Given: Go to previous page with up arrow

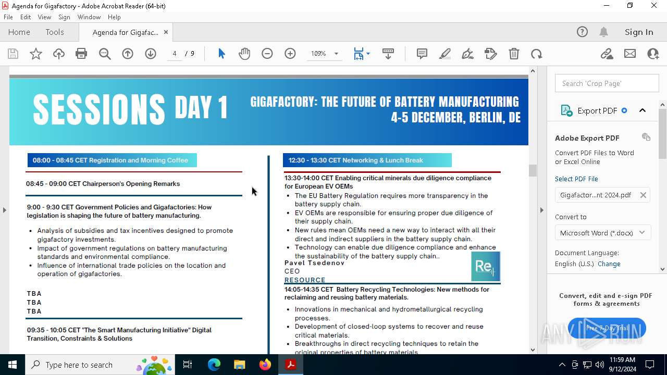Looking at the screenshot, I should [128, 54].
